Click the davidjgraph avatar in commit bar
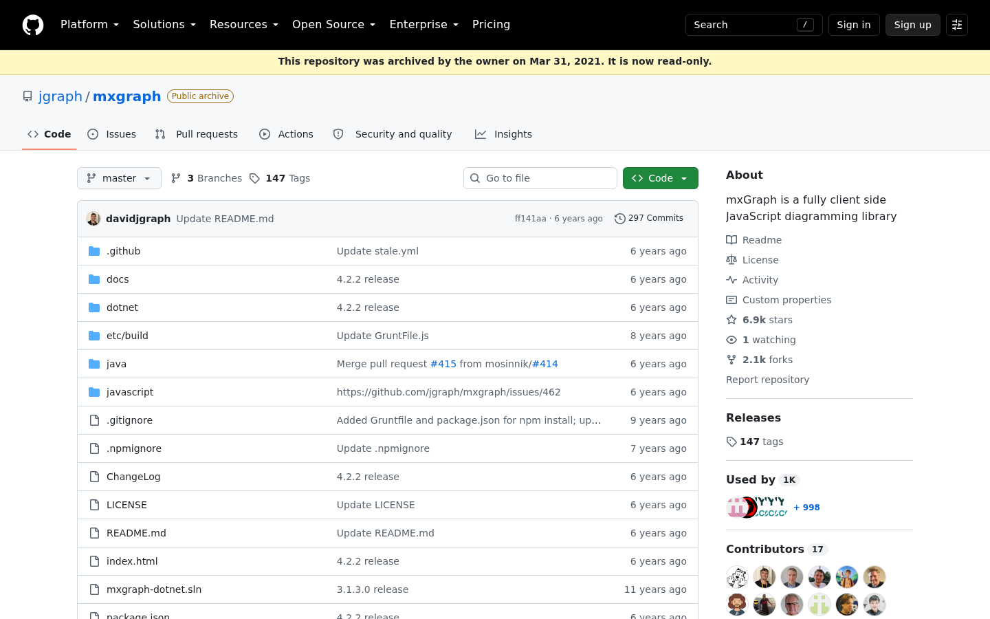Viewport: 990px width, 619px height. click(x=93, y=219)
